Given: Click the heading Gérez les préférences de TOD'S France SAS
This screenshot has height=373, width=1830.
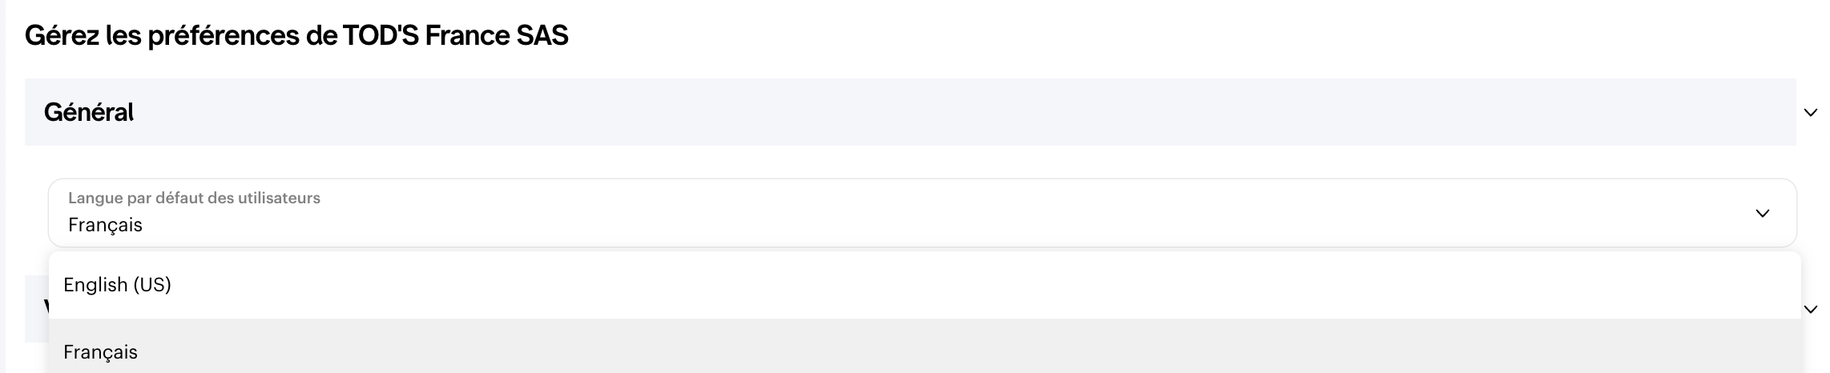Looking at the screenshot, I should pyautogui.click(x=296, y=36).
